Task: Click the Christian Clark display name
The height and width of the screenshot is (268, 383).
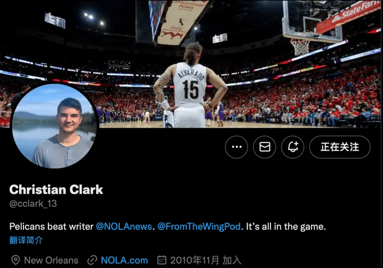Action: coord(56,190)
